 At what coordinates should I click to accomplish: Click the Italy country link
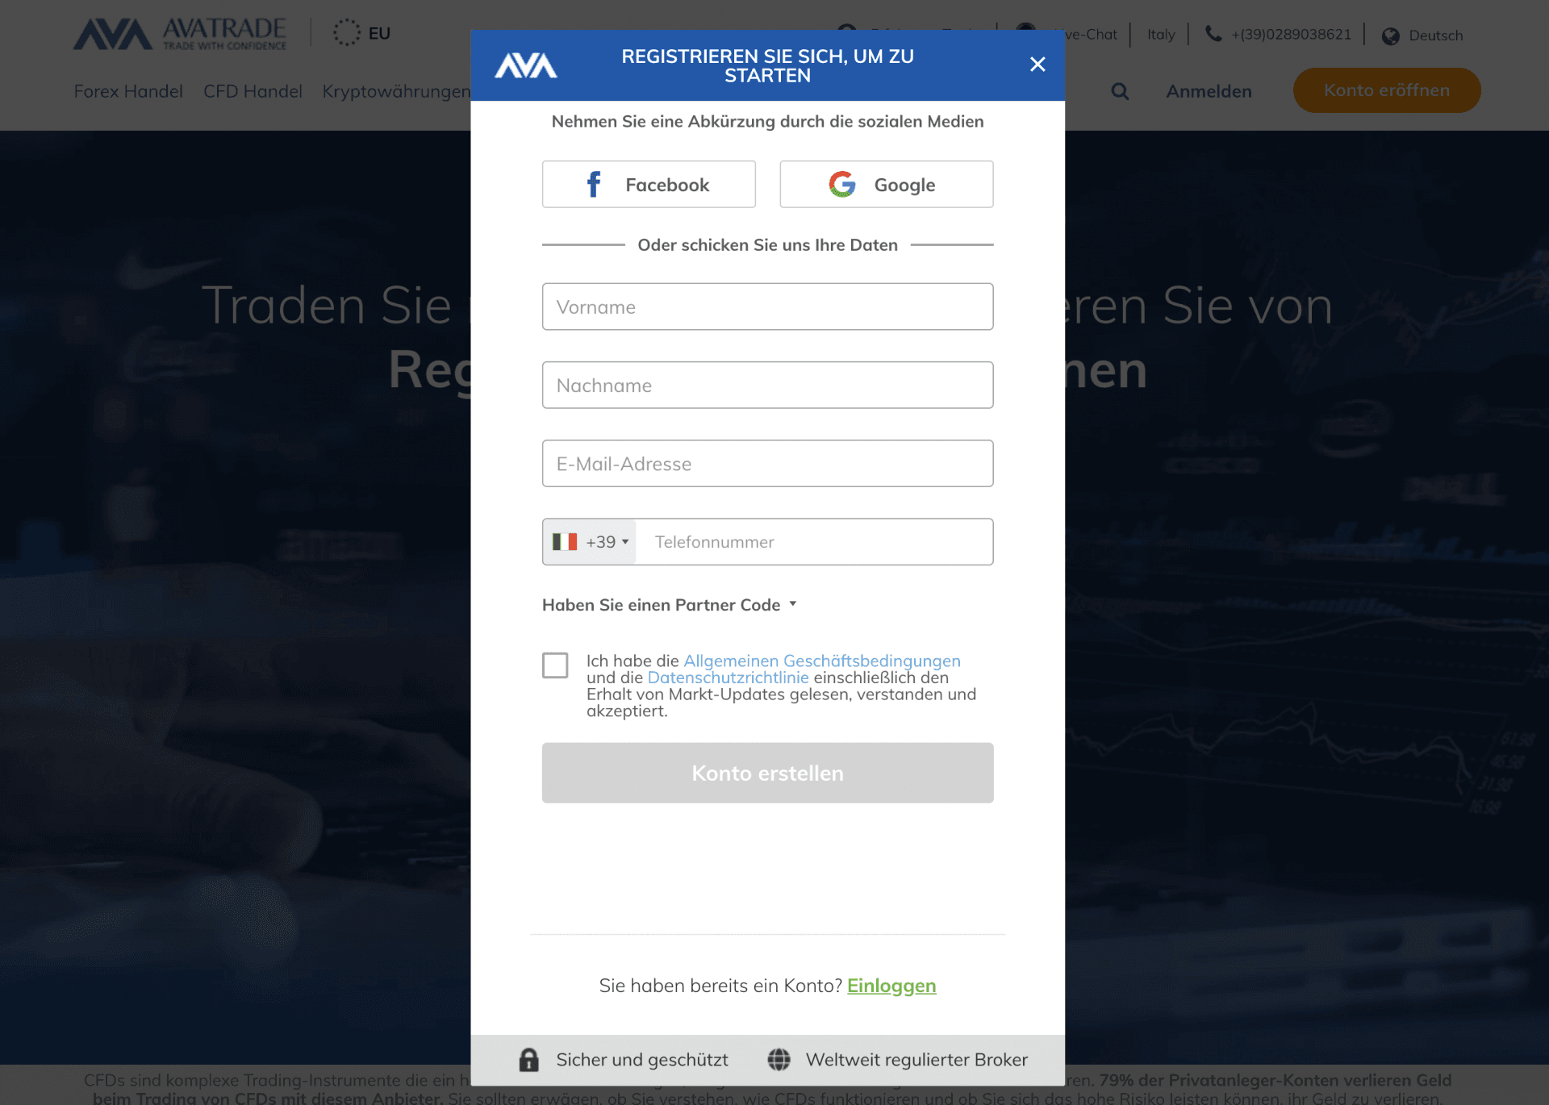point(1161,34)
